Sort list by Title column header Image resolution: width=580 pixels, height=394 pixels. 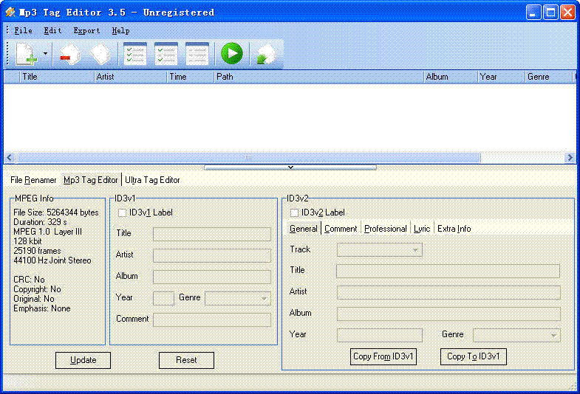(x=57, y=77)
